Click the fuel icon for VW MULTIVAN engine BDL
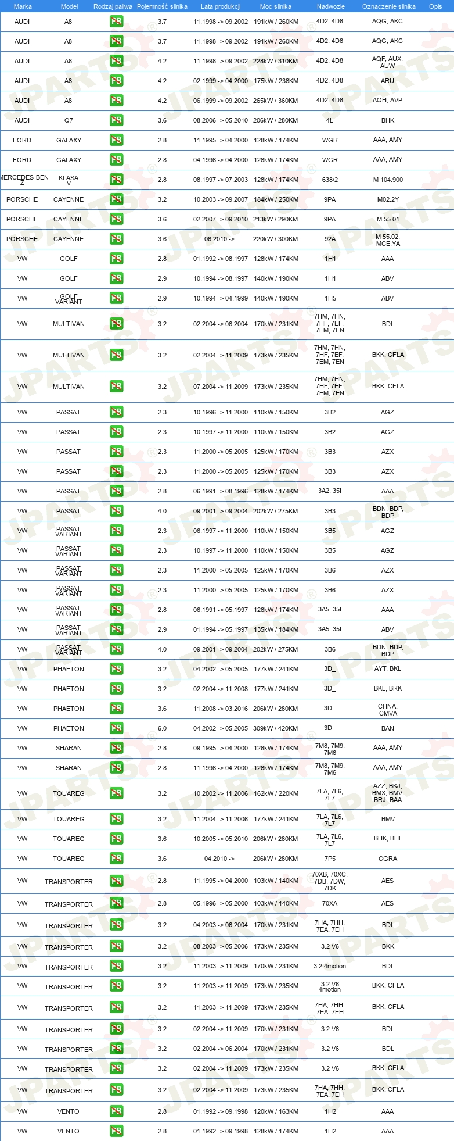 (116, 324)
